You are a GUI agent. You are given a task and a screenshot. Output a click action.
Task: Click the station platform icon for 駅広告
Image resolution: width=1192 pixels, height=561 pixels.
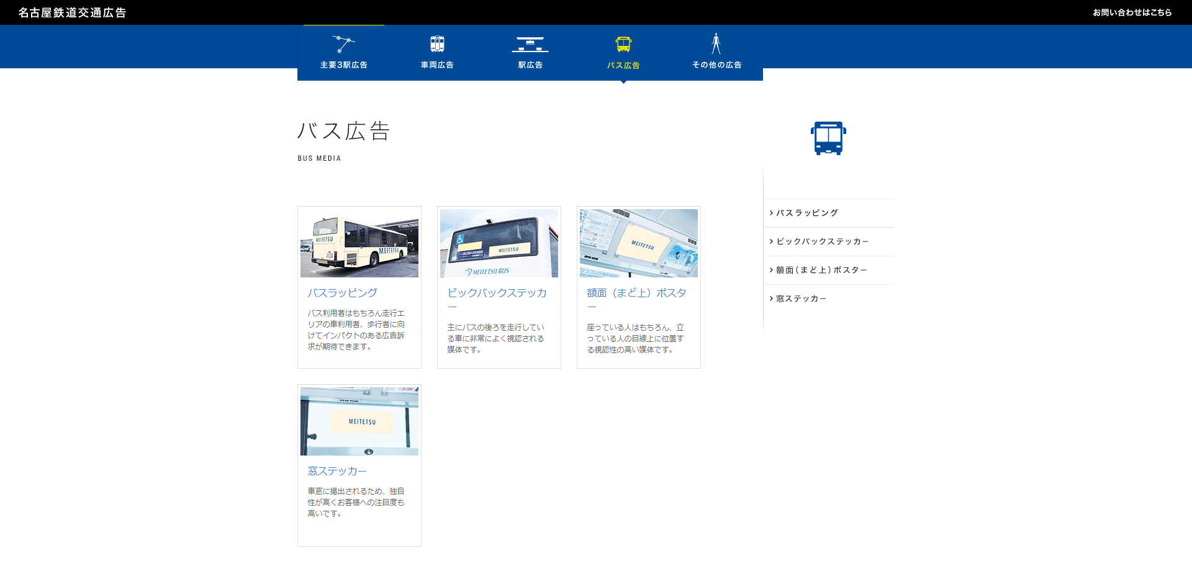[530, 44]
